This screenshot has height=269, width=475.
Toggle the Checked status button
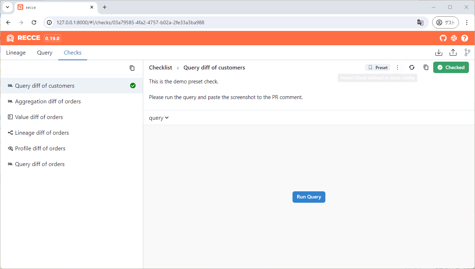[x=451, y=67]
